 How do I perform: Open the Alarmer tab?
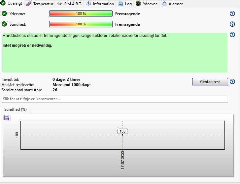point(172,4)
